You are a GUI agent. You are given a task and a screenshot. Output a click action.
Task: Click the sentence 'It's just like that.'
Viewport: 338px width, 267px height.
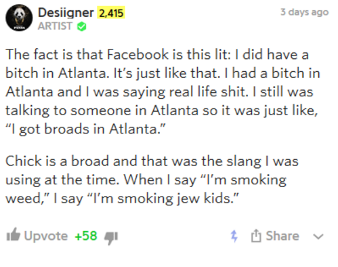click(167, 73)
